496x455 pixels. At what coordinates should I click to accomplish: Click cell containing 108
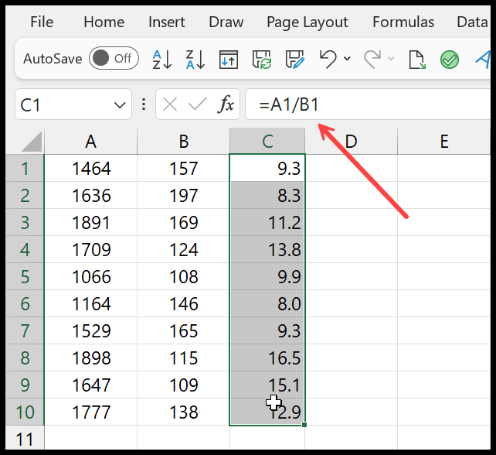(183, 276)
